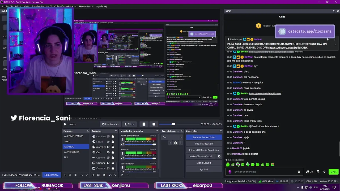
Task: Enable Modo Estudio
Action: click(204, 163)
